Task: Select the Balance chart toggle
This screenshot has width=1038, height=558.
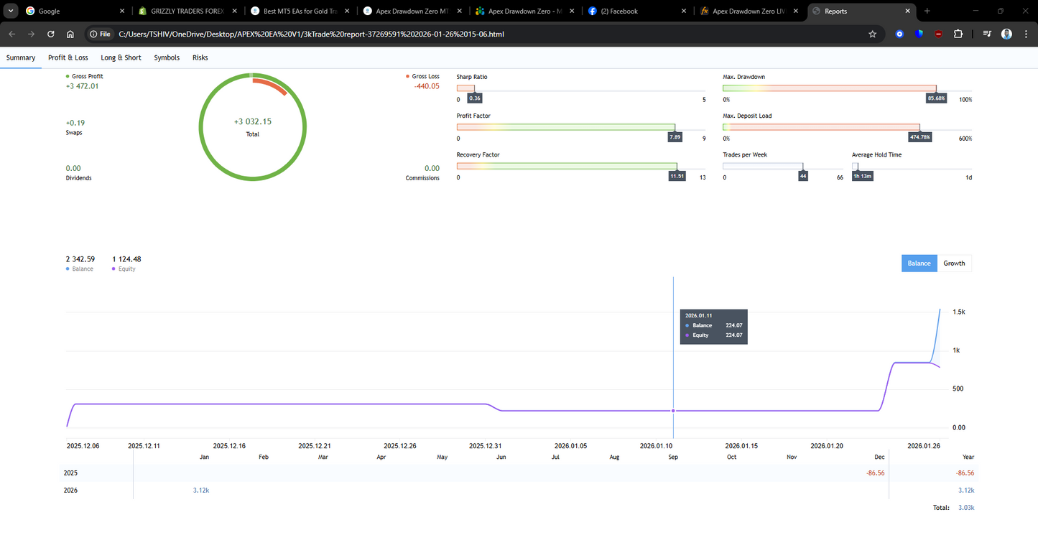Action: [919, 264]
